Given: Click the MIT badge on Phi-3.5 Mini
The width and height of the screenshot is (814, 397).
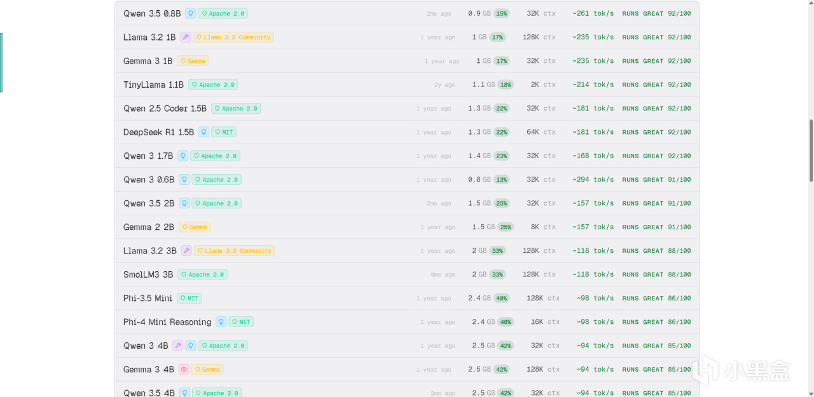Looking at the screenshot, I should [x=190, y=299].
